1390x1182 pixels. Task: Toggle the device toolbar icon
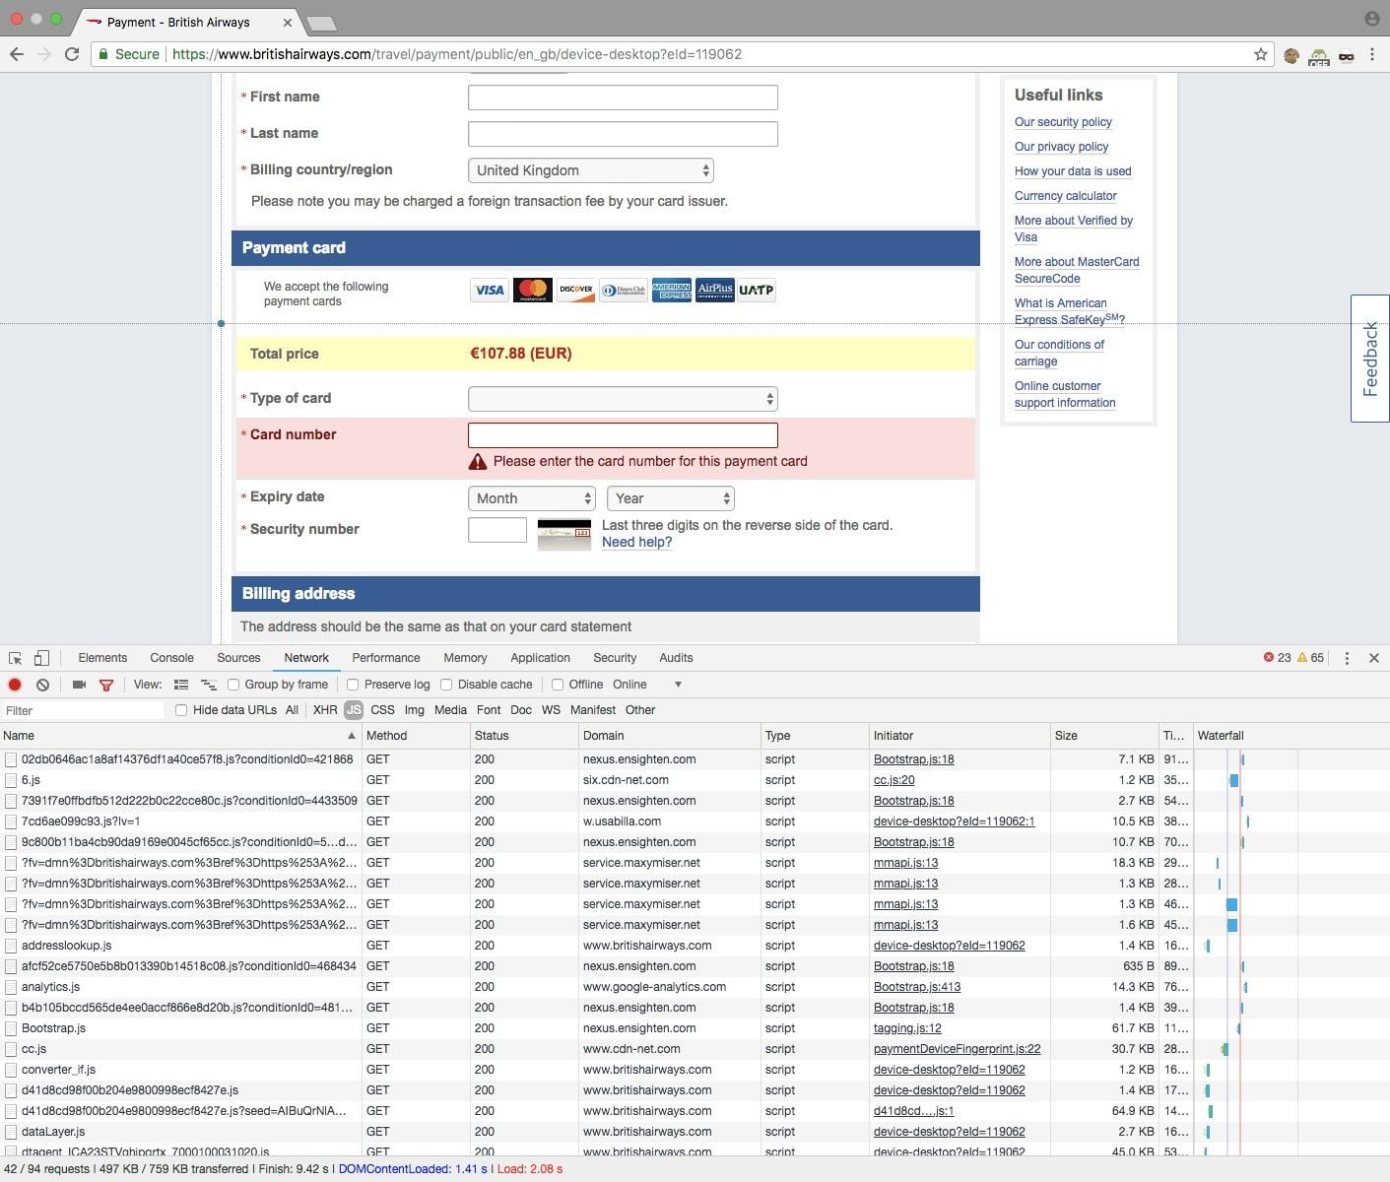tap(40, 656)
